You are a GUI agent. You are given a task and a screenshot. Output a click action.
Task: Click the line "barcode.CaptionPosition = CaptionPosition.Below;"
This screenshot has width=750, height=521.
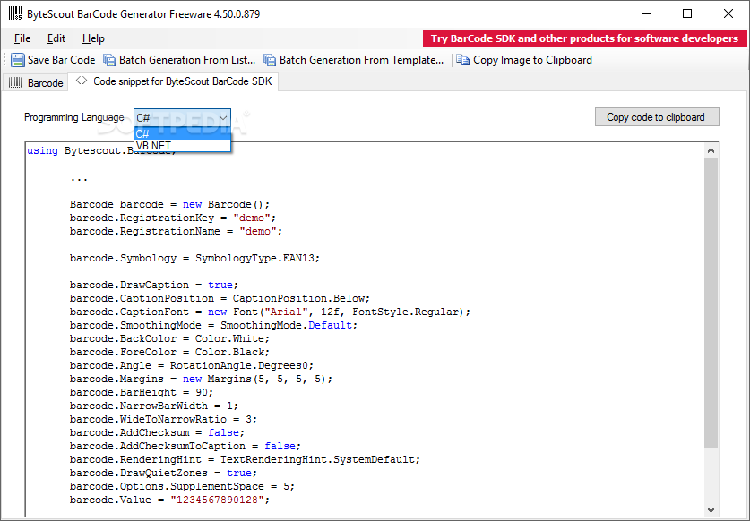point(220,298)
